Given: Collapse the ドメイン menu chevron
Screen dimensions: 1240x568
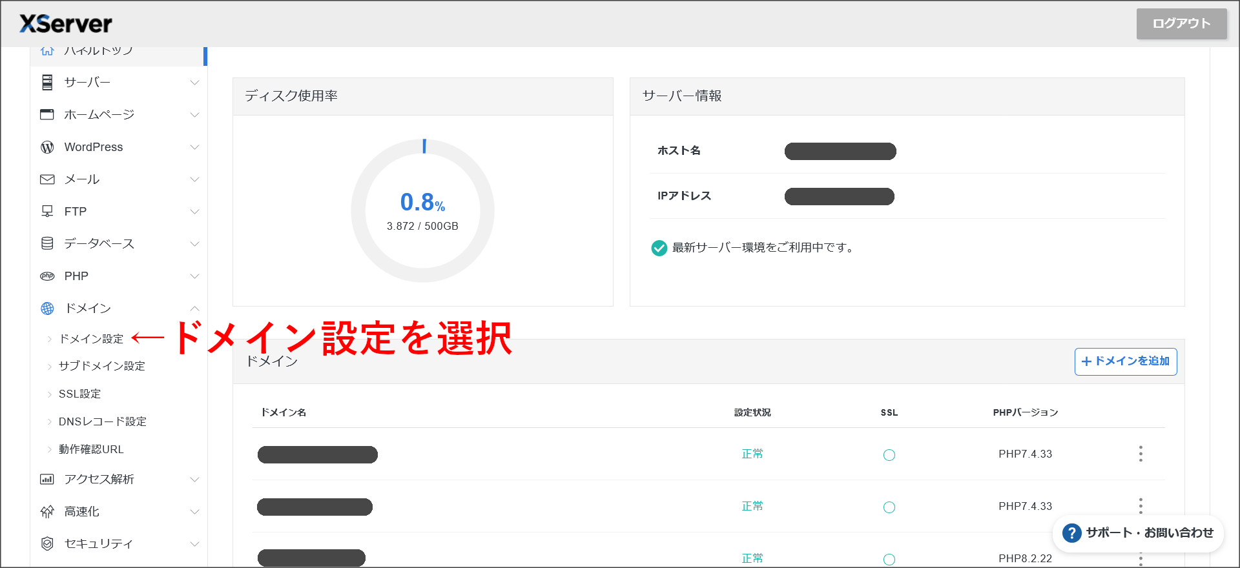Looking at the screenshot, I should pos(194,309).
